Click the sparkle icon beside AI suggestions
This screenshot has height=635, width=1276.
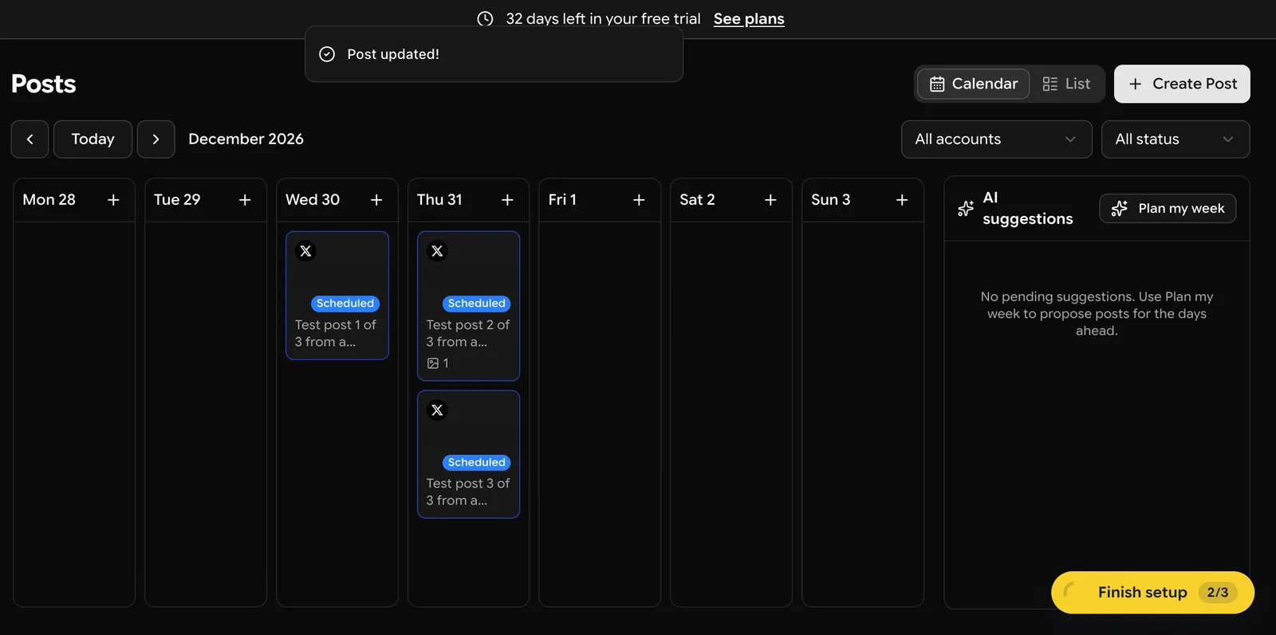pyautogui.click(x=966, y=209)
